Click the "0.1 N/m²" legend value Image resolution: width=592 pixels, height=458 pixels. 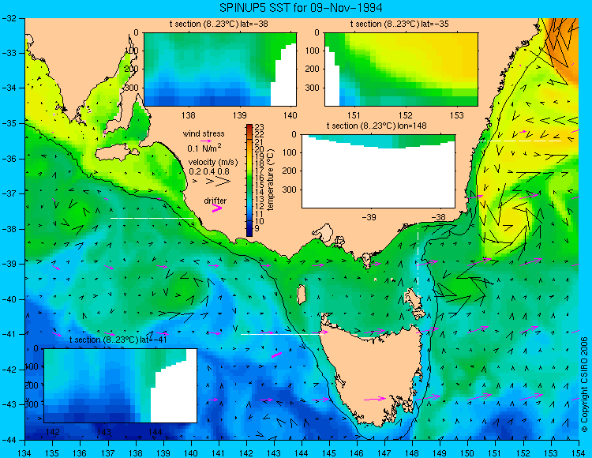click(204, 148)
